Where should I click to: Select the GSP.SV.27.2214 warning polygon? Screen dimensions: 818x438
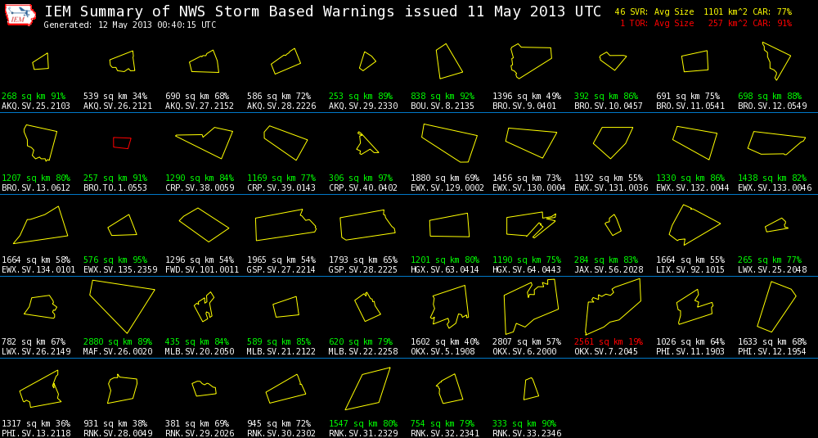[285, 225]
